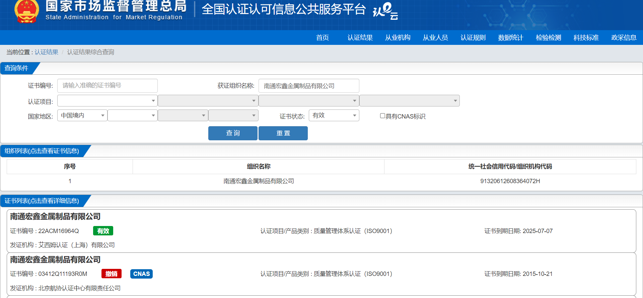643x298 pixels.
Task: Open the third 认证项目 dropdown
Action: click(x=309, y=101)
